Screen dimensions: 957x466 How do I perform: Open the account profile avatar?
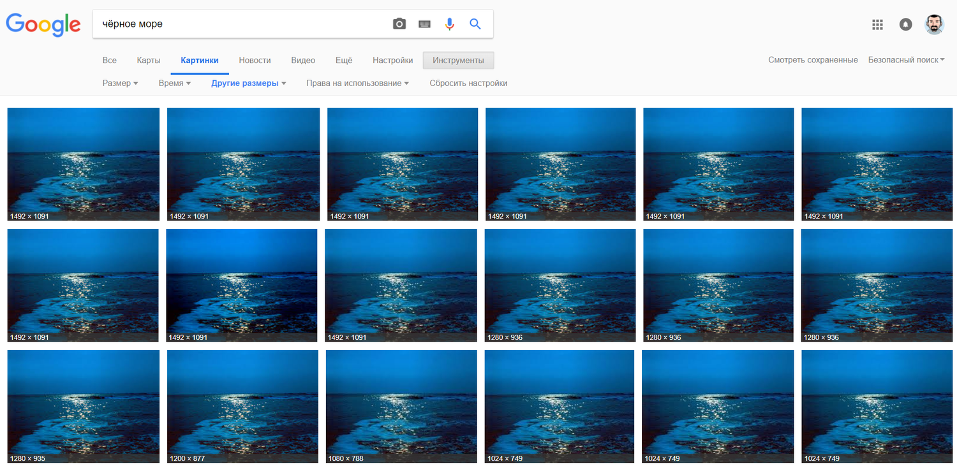point(934,25)
